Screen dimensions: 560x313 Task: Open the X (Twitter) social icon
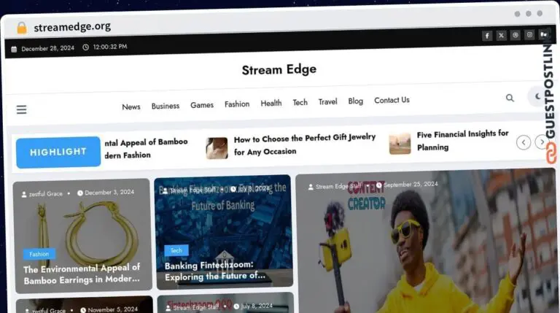[502, 35]
